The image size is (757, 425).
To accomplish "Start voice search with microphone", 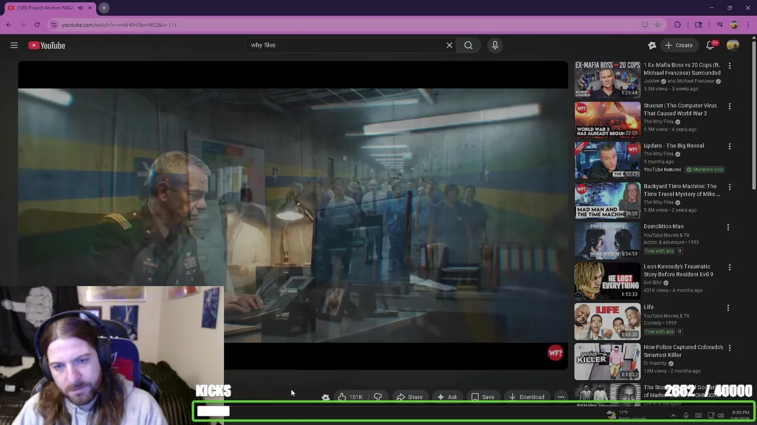I will tap(495, 45).
